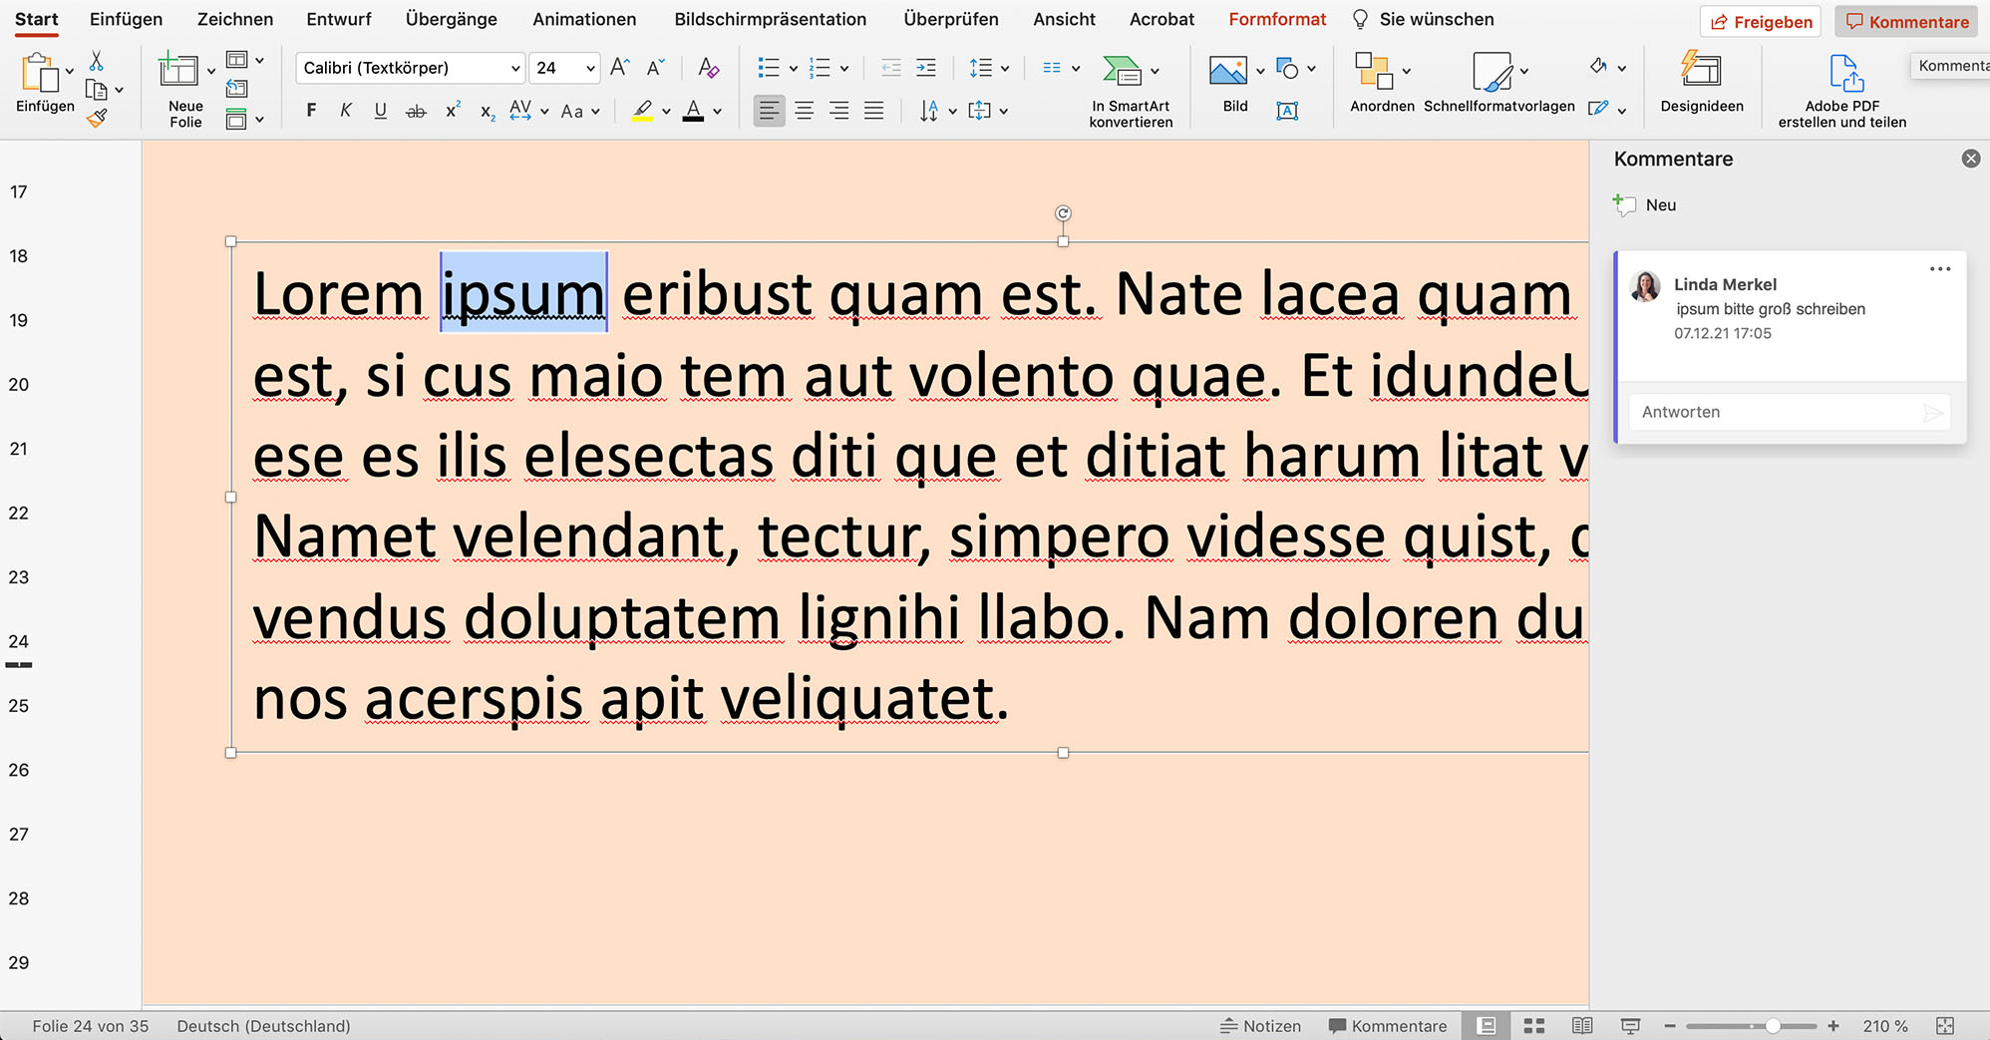1990x1040 pixels.
Task: Click the reset slide icon
Action: tap(236, 89)
